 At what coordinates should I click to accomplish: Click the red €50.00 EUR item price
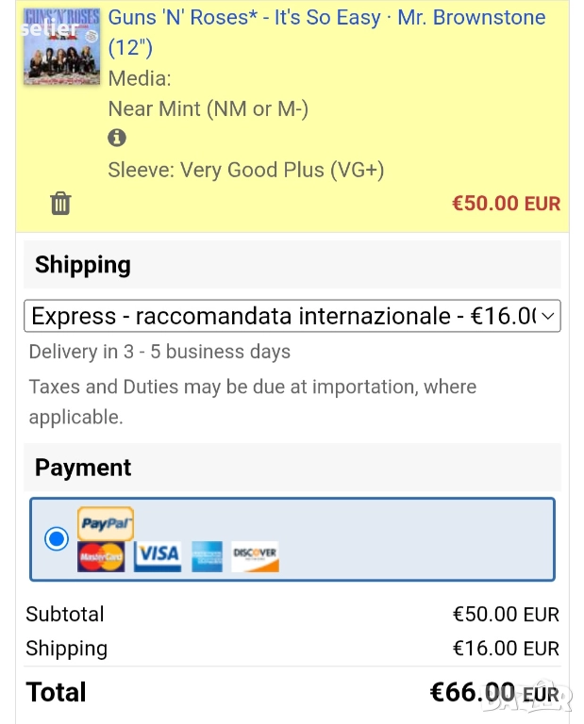[506, 204]
